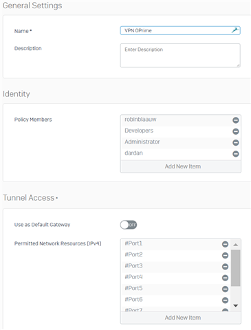251x330 pixels.
Task: Click the resources list up arrow
Action: point(235,245)
